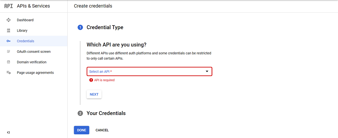Click the Dashboard icon in sidebar
The height and width of the screenshot is (138, 338).
pos(9,20)
